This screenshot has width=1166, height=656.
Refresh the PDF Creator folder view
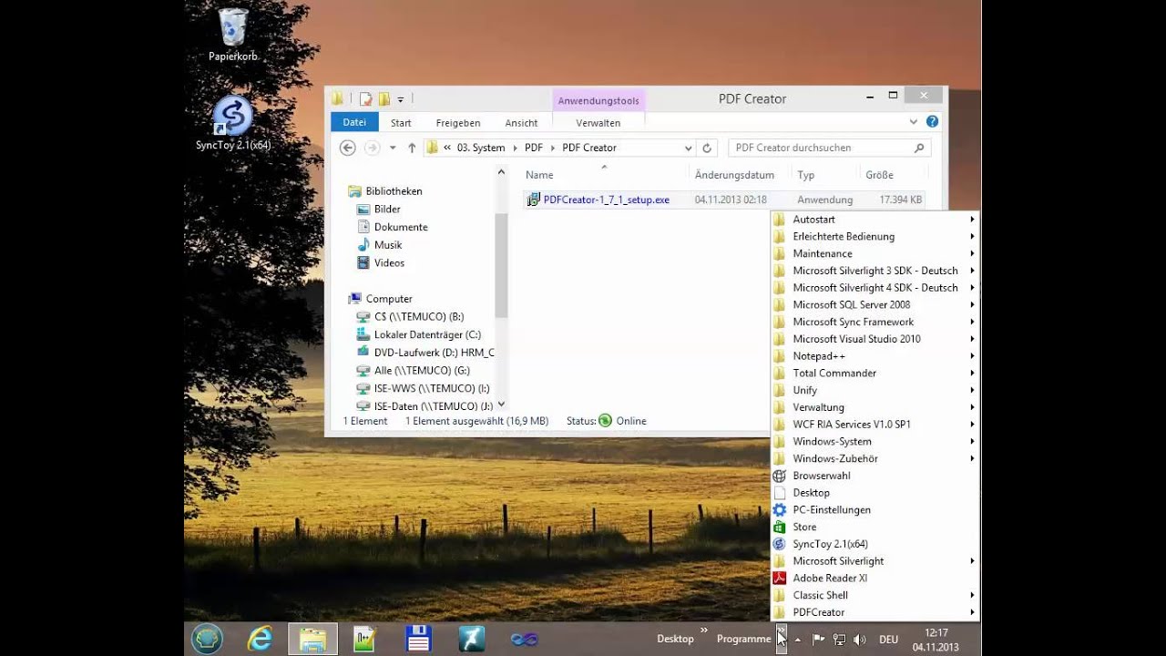coord(706,148)
